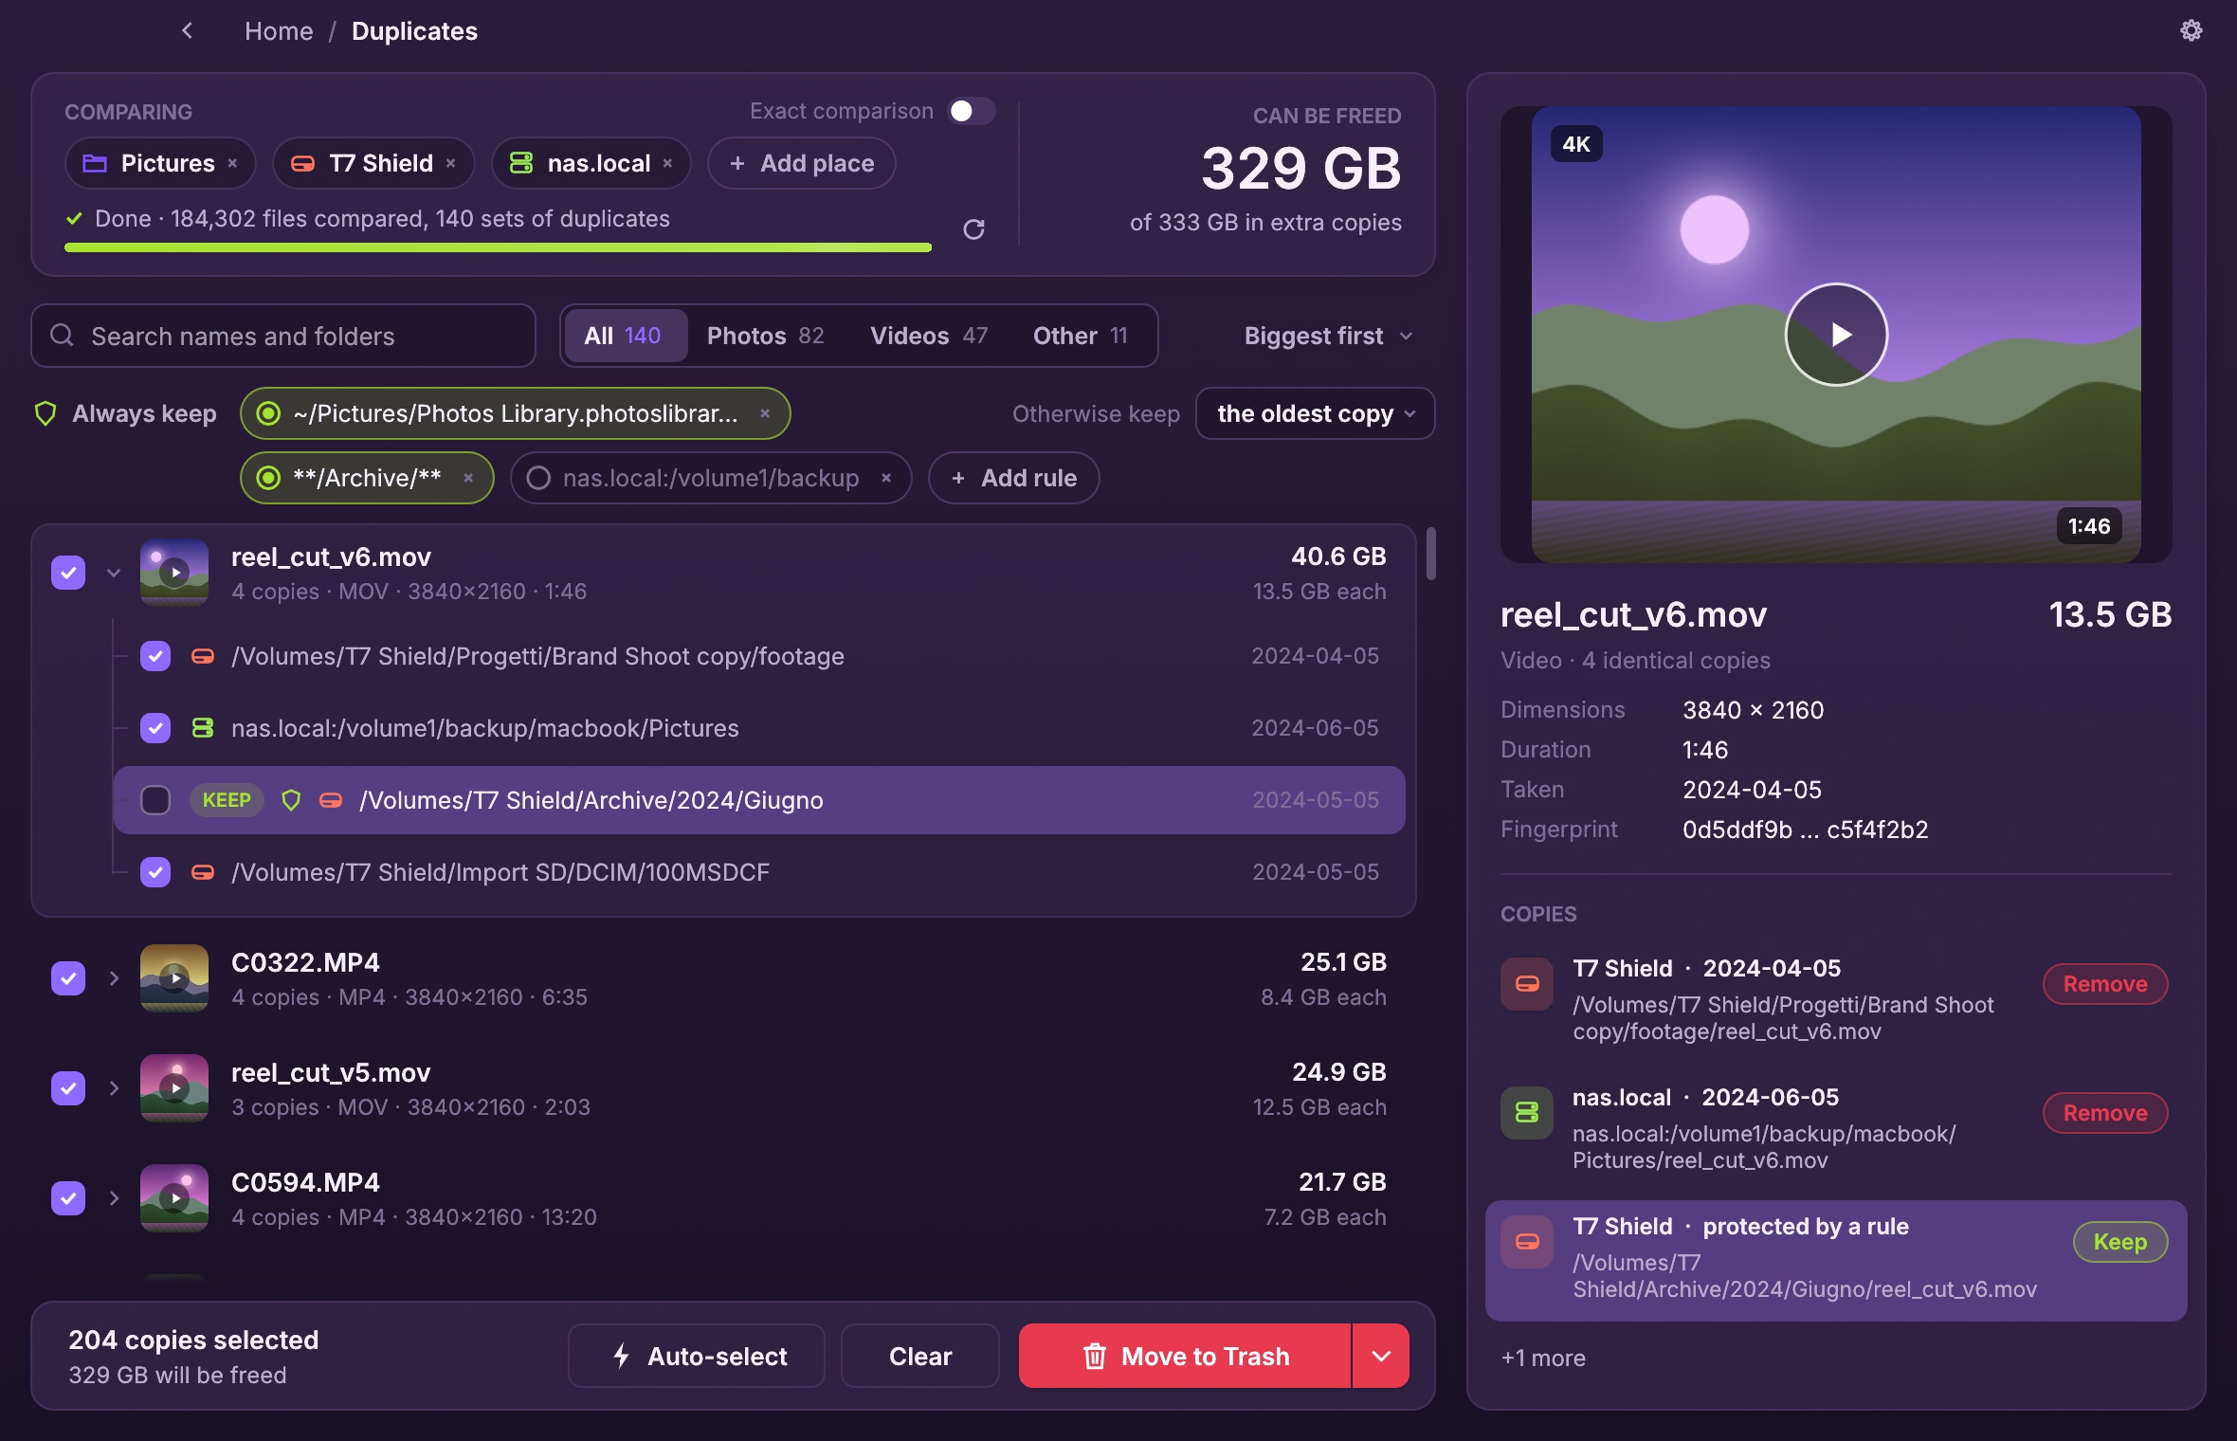Open the oldest copy dropdown

point(1316,413)
